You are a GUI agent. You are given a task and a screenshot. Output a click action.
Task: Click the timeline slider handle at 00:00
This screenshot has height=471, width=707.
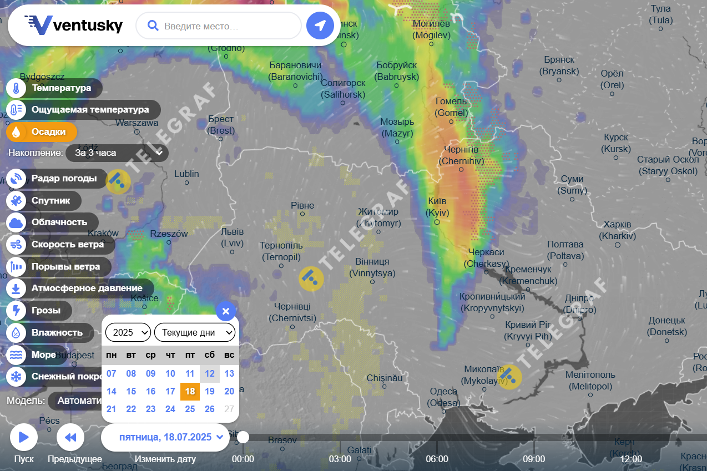coord(243,437)
